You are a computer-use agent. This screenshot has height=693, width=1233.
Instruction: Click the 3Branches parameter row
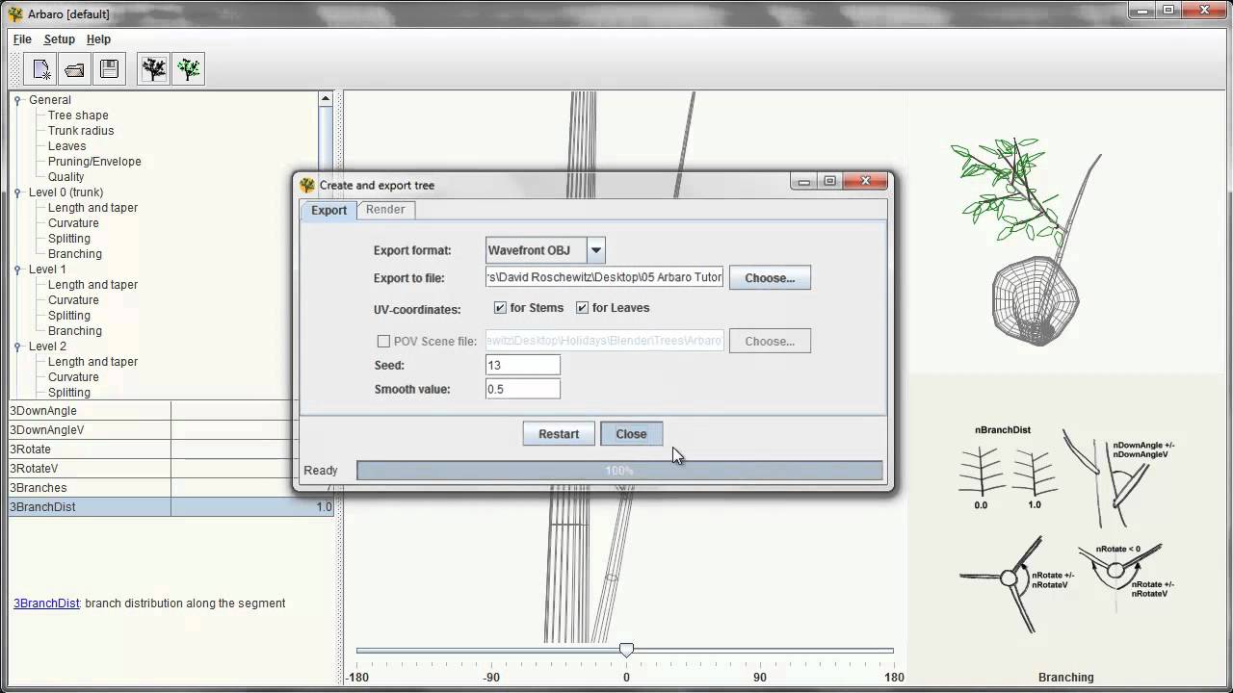pos(171,488)
